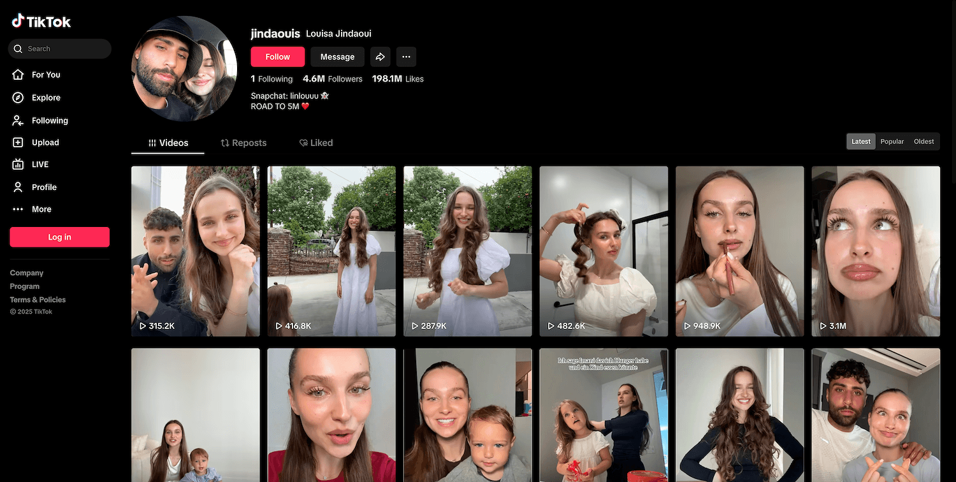This screenshot has width=956, height=482.
Task: Open the Upload page
Action: pyautogui.click(x=45, y=142)
